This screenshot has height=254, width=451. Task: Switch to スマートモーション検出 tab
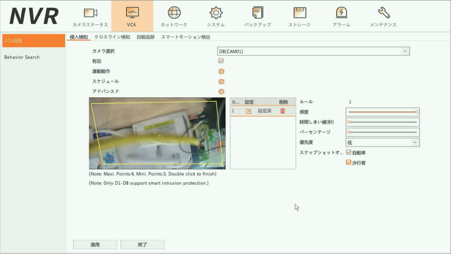pyautogui.click(x=185, y=37)
